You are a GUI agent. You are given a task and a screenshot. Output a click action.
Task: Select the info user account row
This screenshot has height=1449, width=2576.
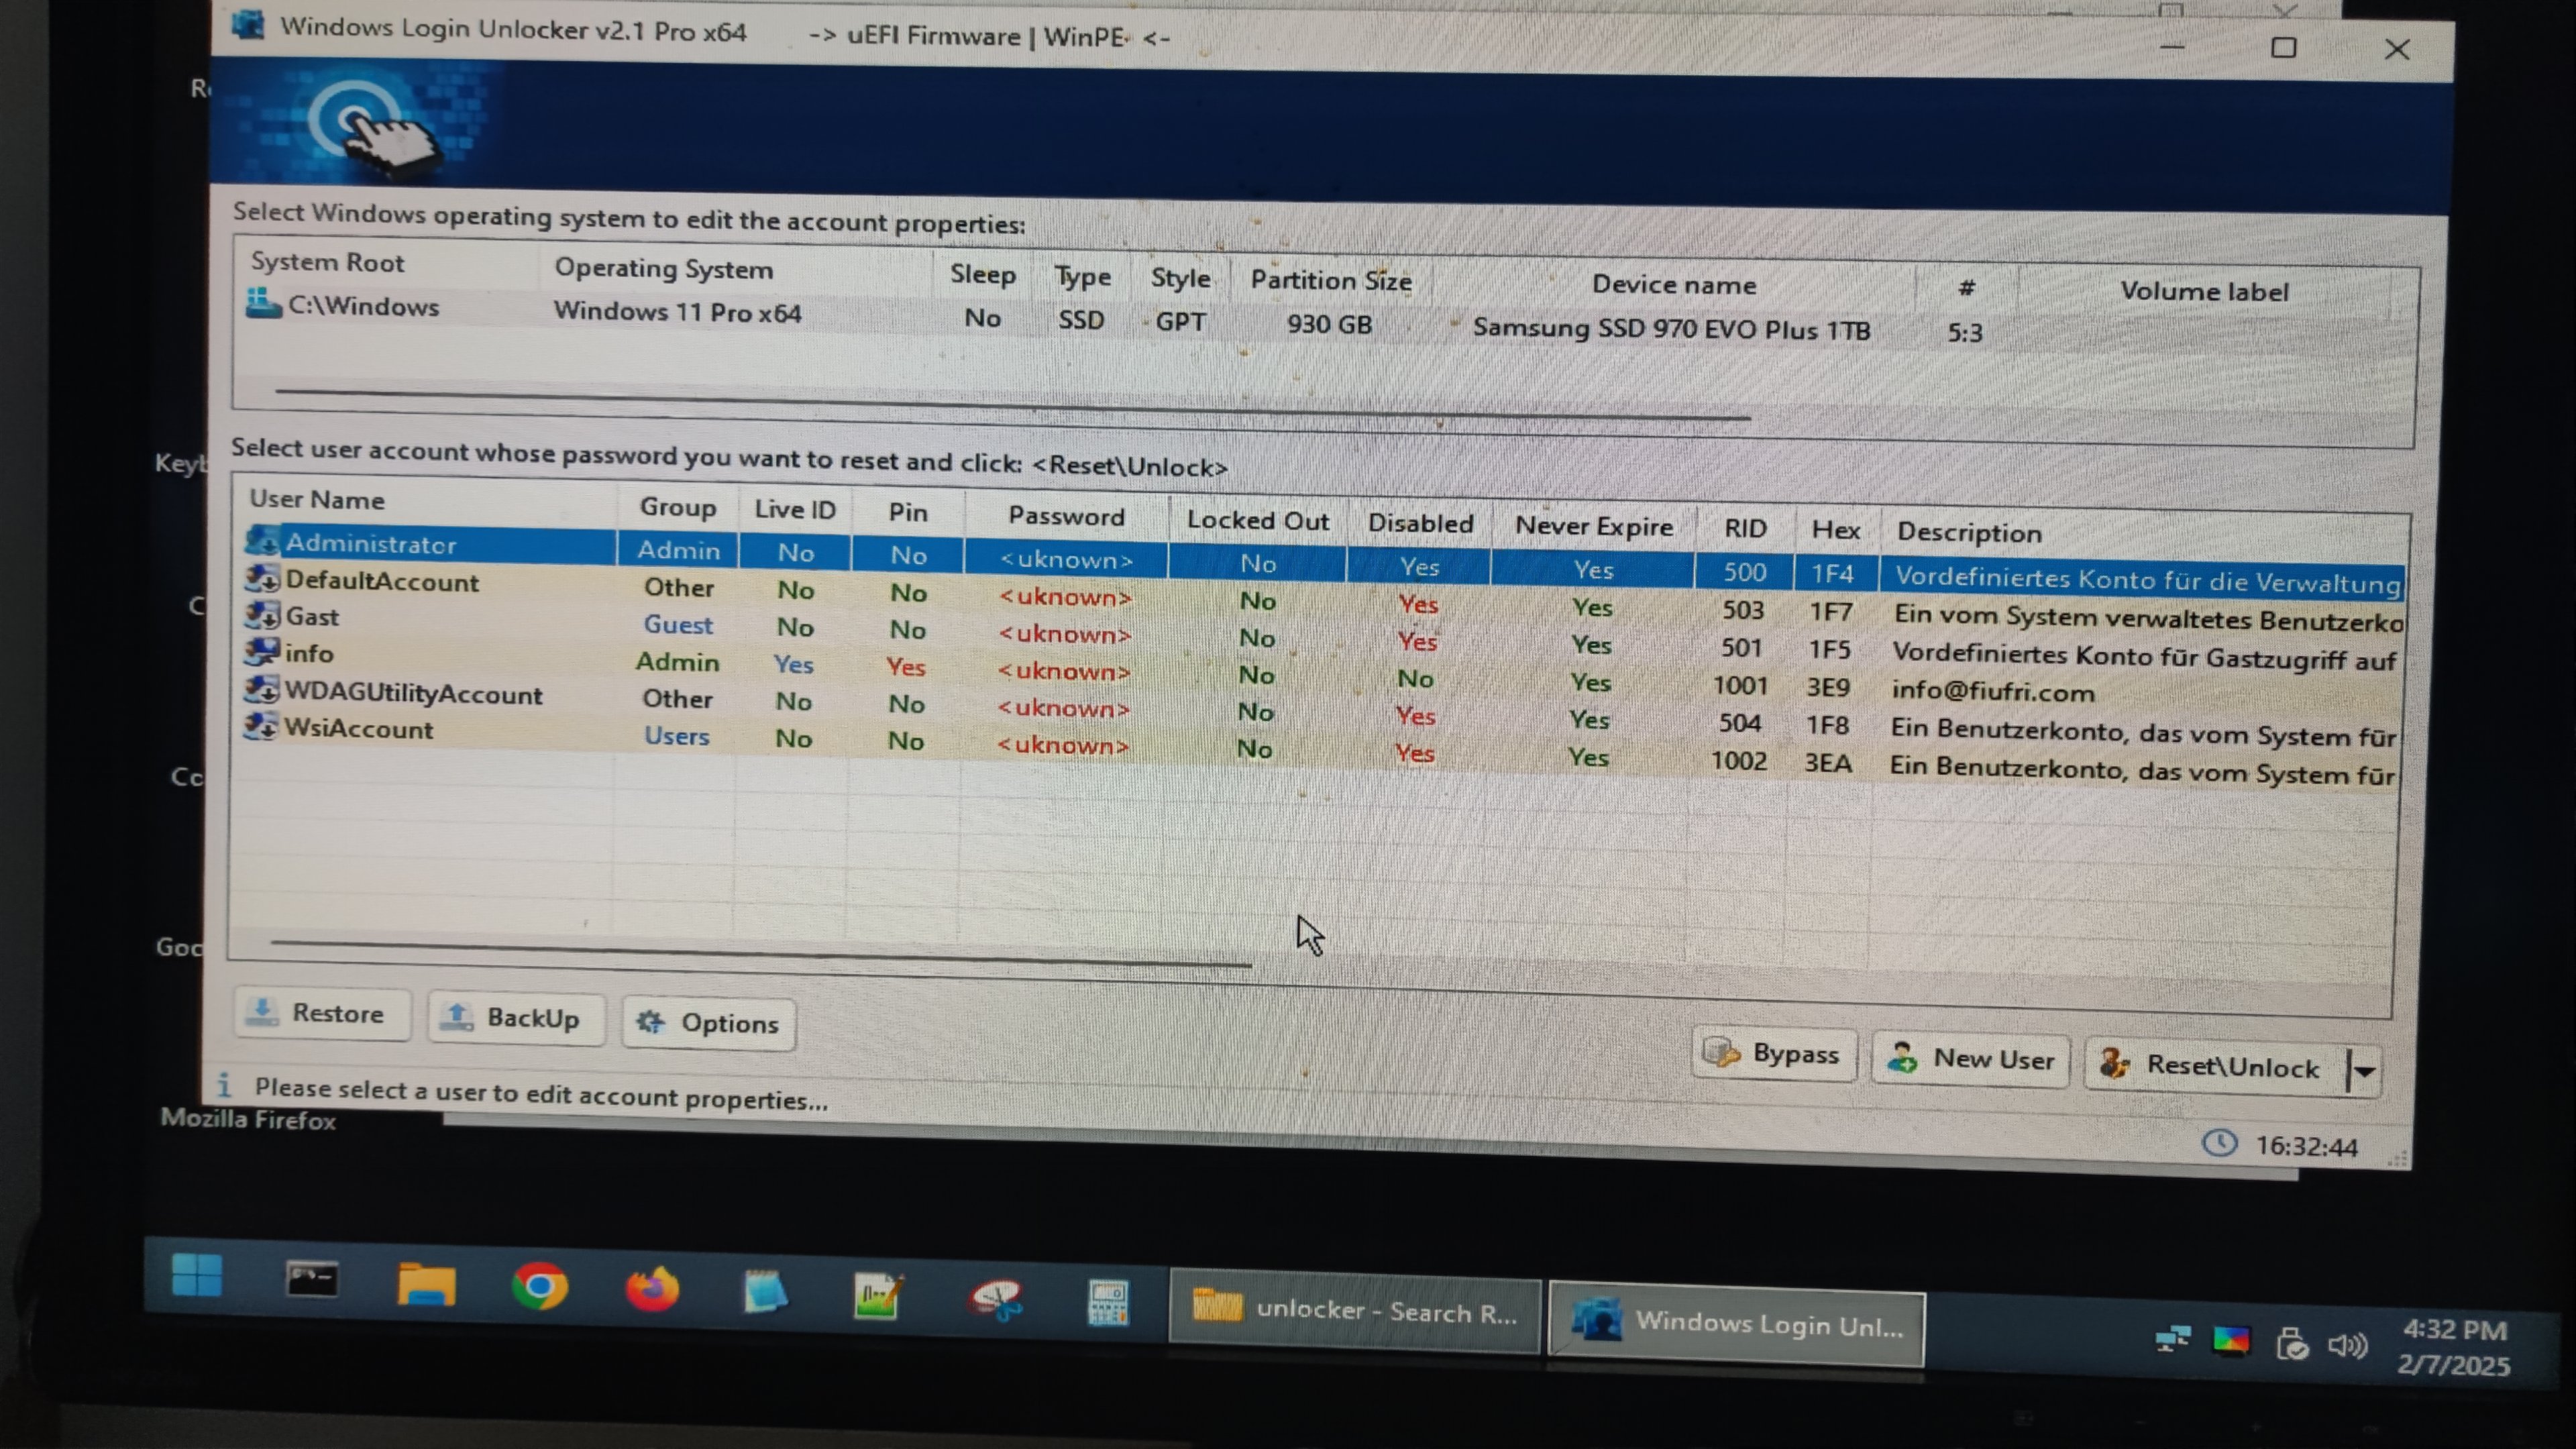pyautogui.click(x=310, y=654)
